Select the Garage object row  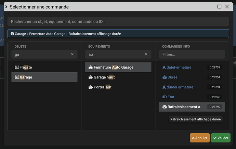point(44,77)
